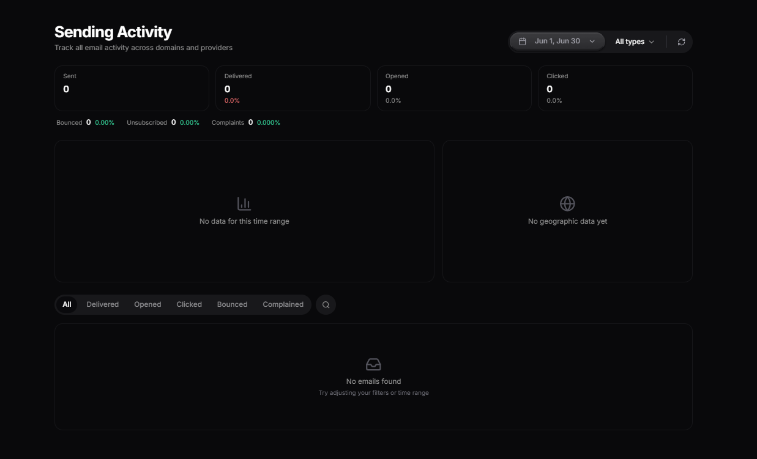Switch to the Bounced tab

(232, 304)
